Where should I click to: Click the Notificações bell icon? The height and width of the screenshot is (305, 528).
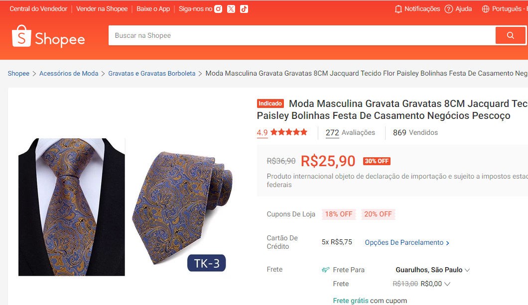pos(398,9)
